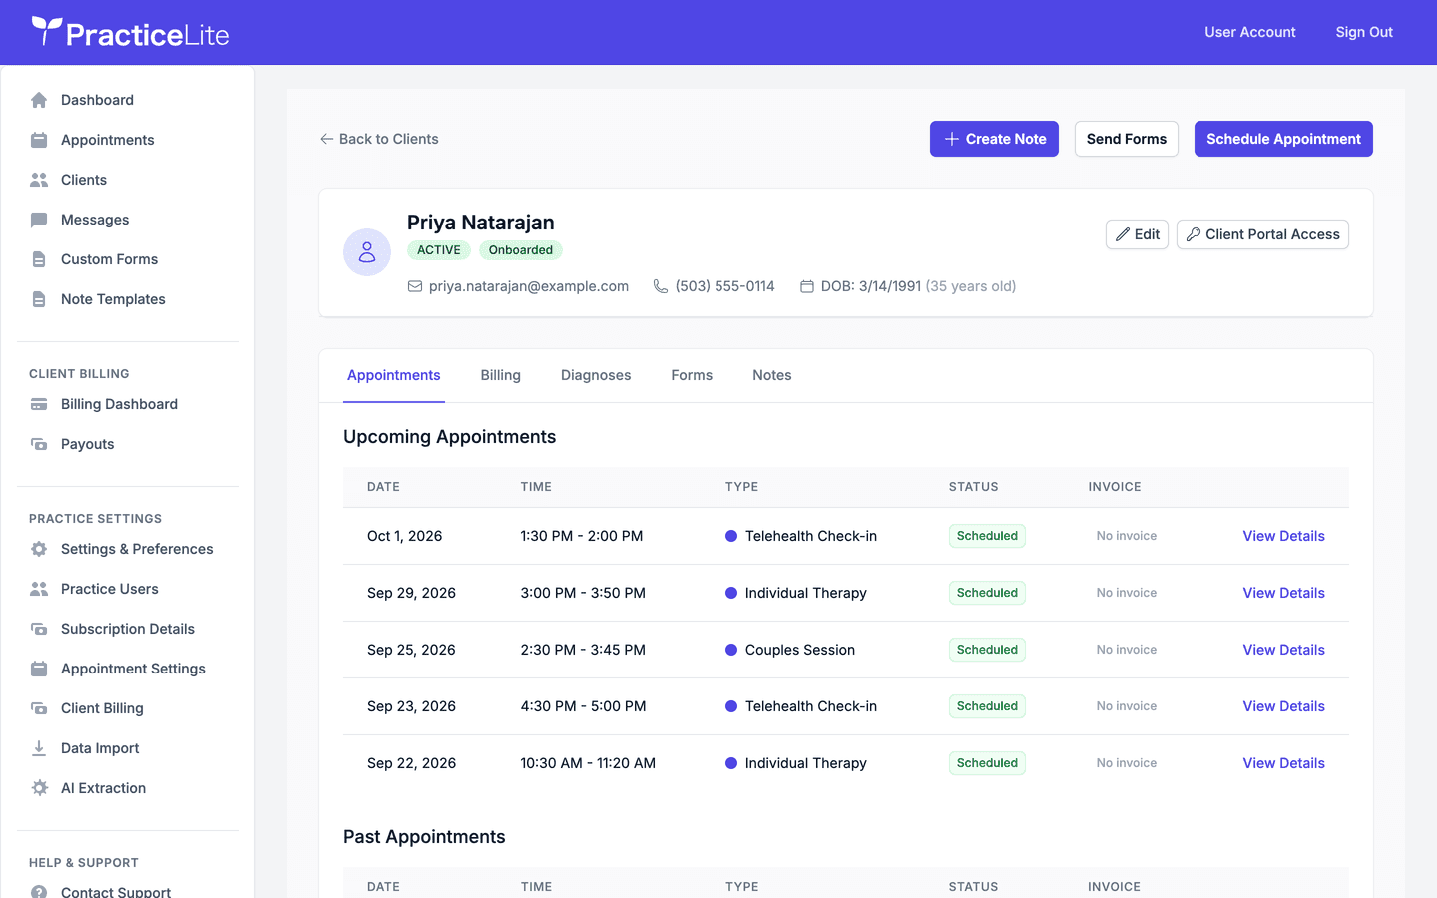
Task: Click the Create Note button label
Action: click(1006, 139)
